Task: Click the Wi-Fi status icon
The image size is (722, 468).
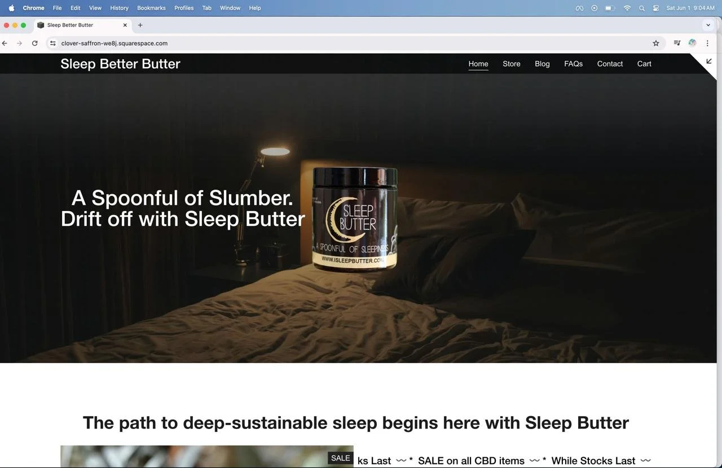Action: 627,8
